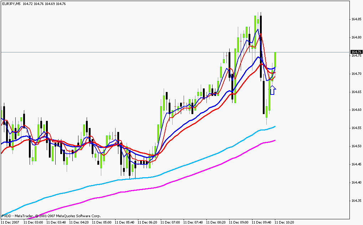Click the 11 Dec 03:00 time label
The image size is (363, 225).
[33, 223]
